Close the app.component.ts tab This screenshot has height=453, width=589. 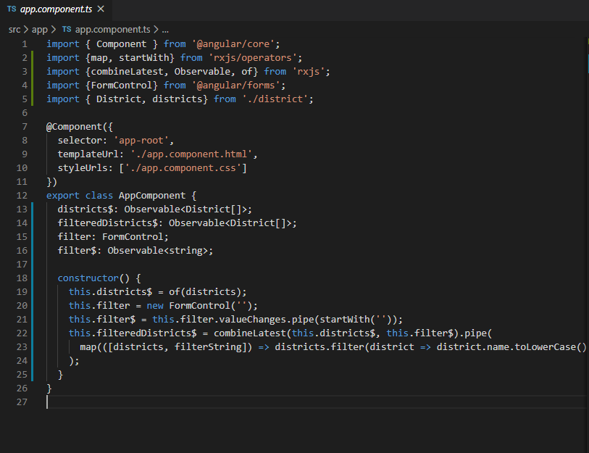pyautogui.click(x=101, y=9)
